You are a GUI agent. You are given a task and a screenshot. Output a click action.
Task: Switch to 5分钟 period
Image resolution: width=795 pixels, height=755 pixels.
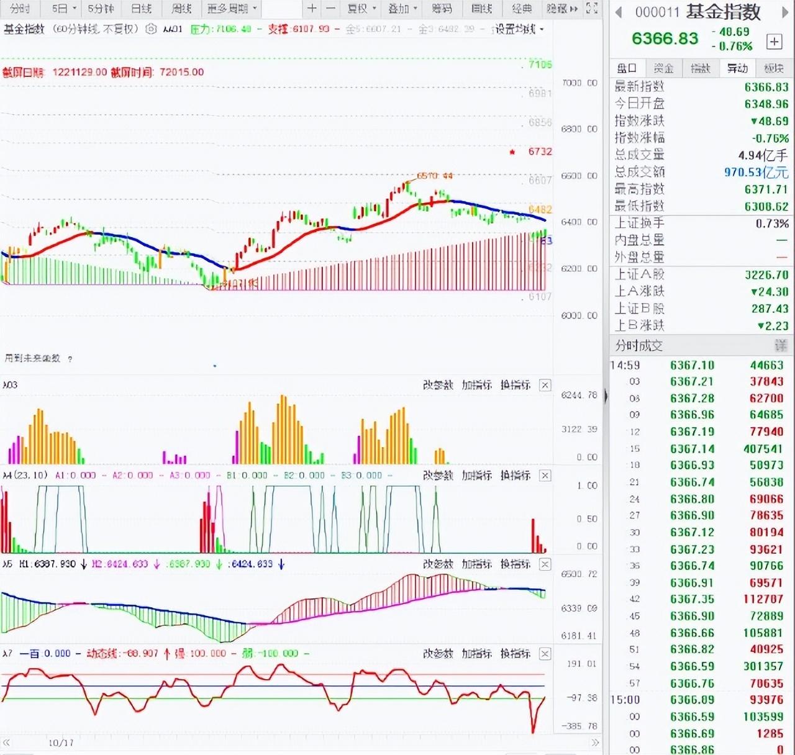point(101,9)
